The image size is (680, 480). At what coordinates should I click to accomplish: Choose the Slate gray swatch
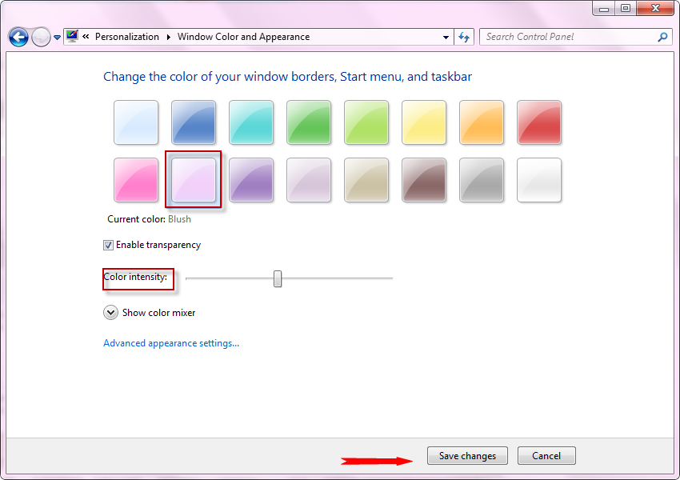click(x=482, y=180)
